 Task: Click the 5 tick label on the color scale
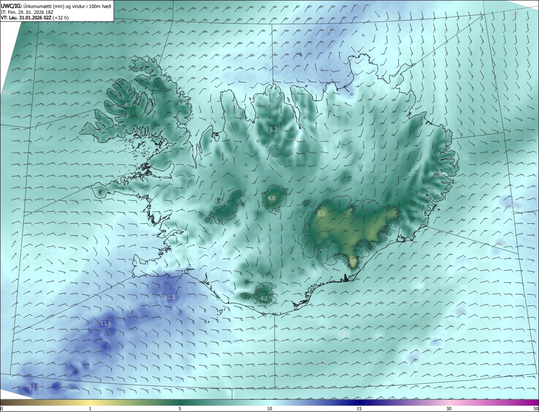pos(180,409)
